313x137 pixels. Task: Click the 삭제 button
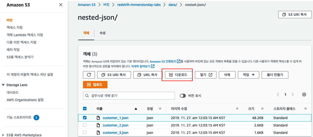(x=227, y=75)
